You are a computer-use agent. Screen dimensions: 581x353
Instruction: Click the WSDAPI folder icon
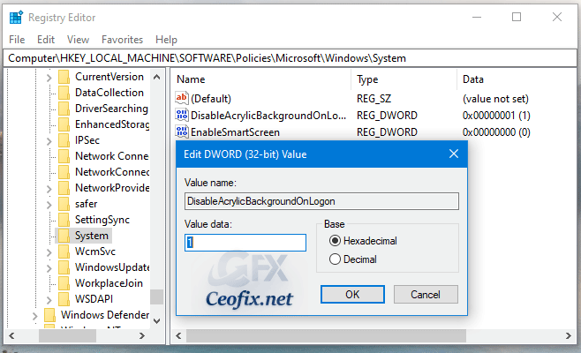point(64,299)
